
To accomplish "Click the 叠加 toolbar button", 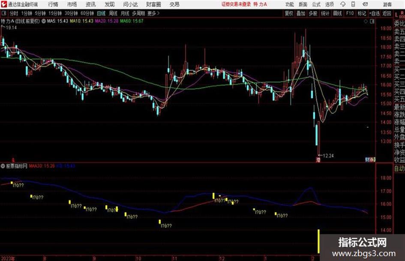I will point(301,13).
